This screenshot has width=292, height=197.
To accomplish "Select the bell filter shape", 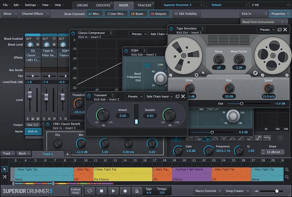I will tap(215, 138).
